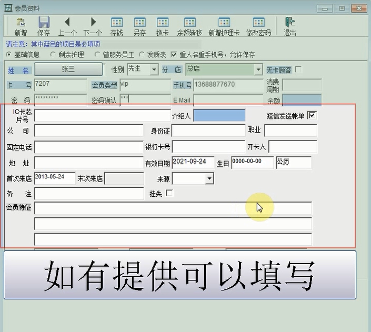This screenshot has width=371, height=332.
Task: Click the 余额 field
Action: click(x=302, y=99)
